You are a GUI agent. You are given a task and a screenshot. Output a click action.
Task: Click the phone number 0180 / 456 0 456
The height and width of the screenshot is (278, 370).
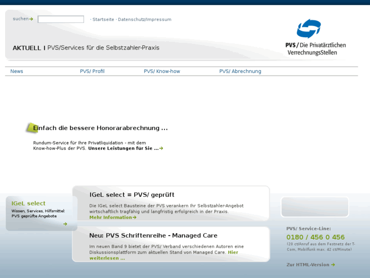(316, 237)
